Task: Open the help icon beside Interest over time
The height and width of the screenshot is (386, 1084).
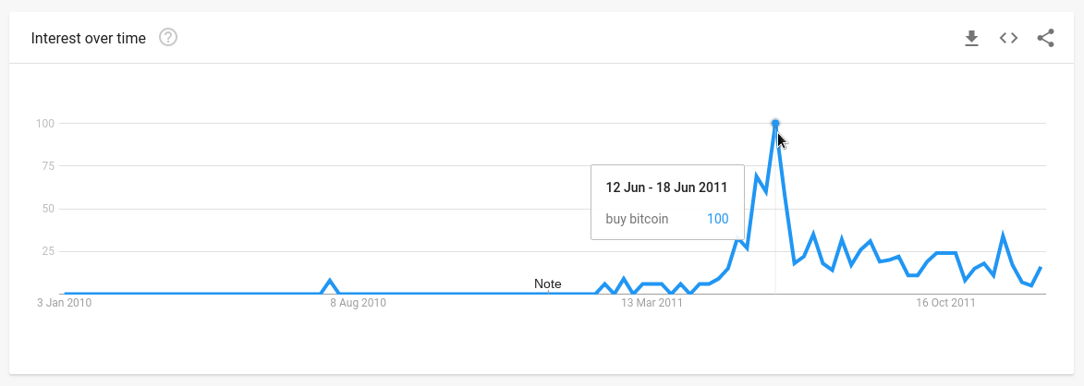Action: [168, 37]
